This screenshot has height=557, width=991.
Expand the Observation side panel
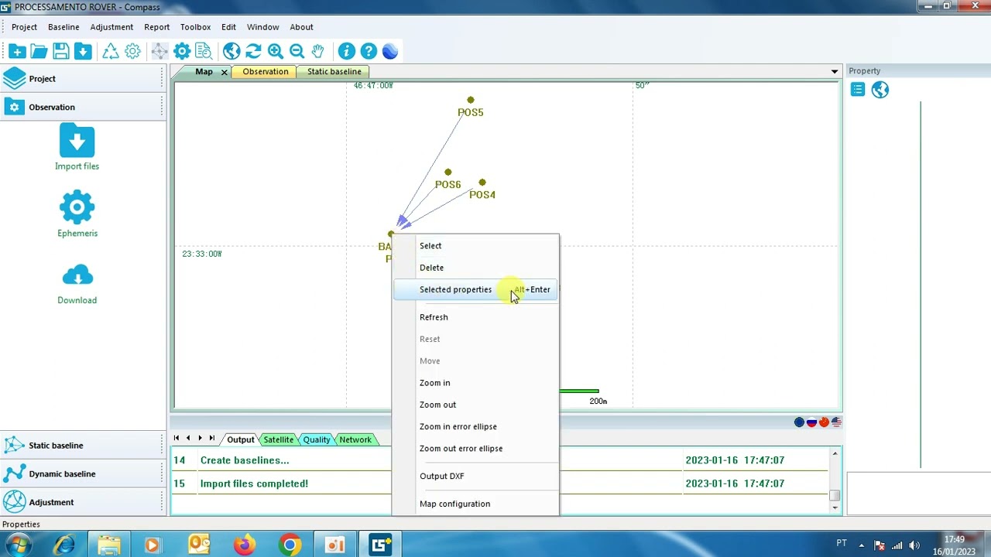click(x=81, y=107)
